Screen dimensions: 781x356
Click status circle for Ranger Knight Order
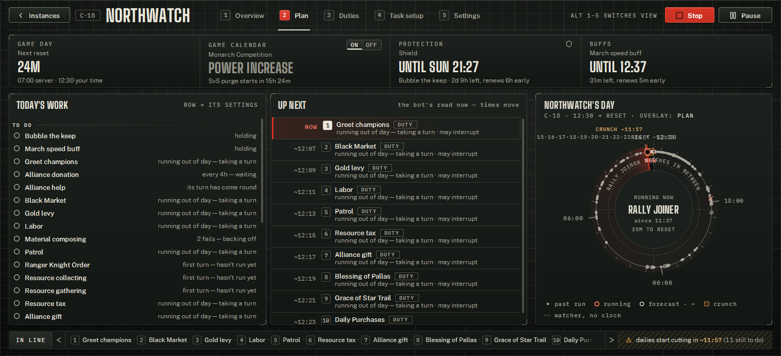[x=17, y=265]
